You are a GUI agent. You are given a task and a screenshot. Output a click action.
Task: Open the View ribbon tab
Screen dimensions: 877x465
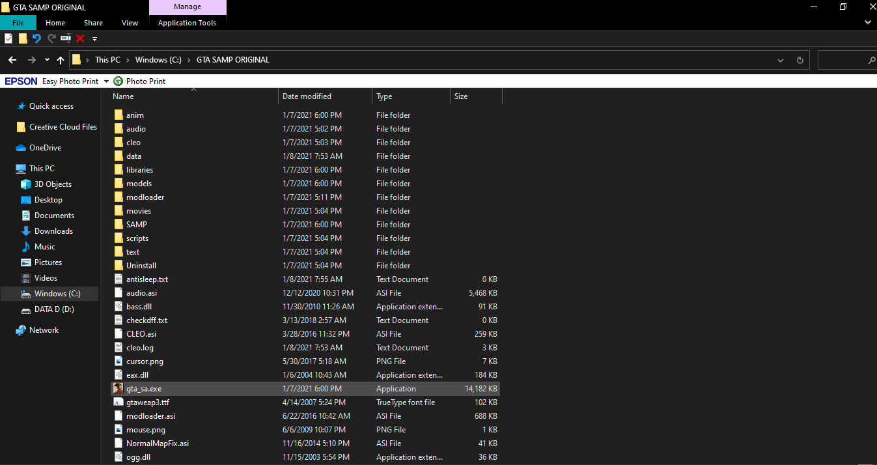pos(130,23)
